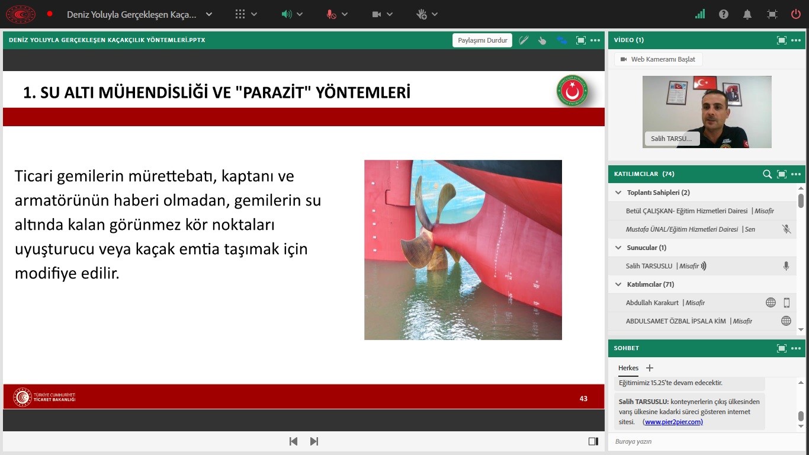Screen dimensions: 809x455
Task: Search participants with magnifier icon
Action: coord(767,174)
